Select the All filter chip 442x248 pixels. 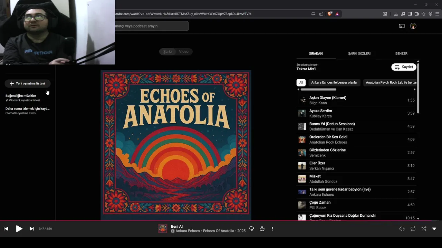(301, 83)
